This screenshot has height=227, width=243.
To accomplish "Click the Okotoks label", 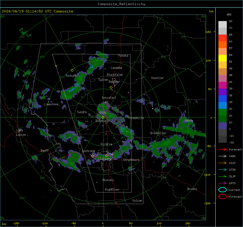I will coord(108,180).
